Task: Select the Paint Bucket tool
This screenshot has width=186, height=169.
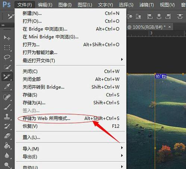Action: click(x=7, y=145)
